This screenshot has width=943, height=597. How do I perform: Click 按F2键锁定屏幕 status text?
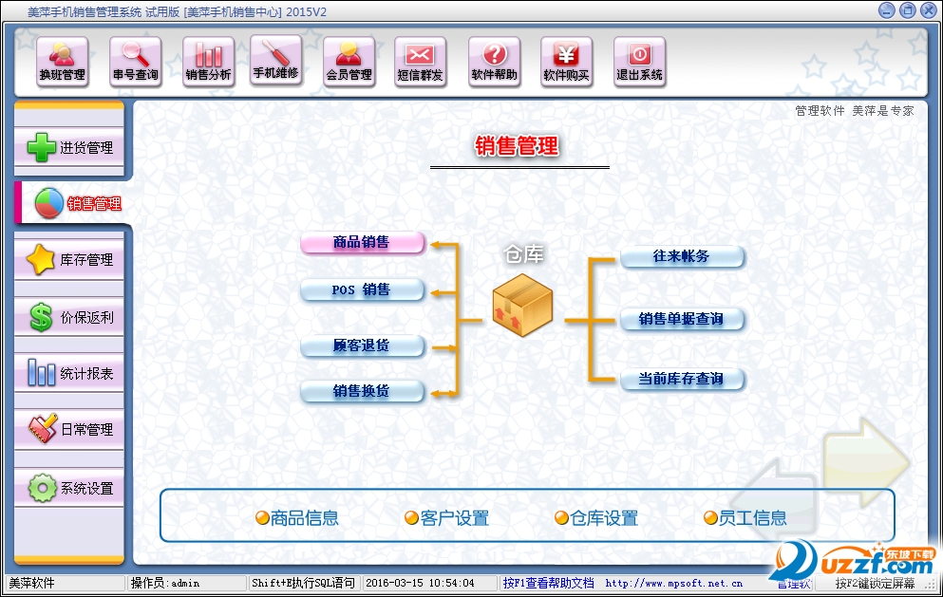pyautogui.click(x=875, y=583)
